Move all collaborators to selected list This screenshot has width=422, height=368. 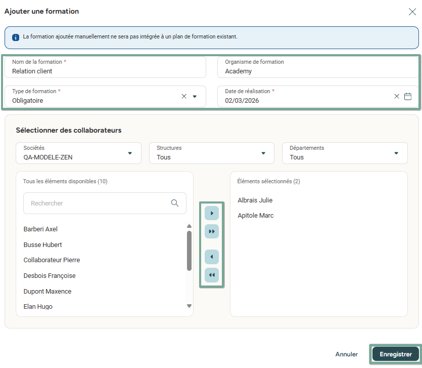[x=212, y=231]
